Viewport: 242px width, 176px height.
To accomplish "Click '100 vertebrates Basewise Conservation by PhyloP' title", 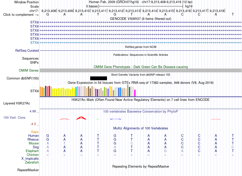I will [141, 111].
